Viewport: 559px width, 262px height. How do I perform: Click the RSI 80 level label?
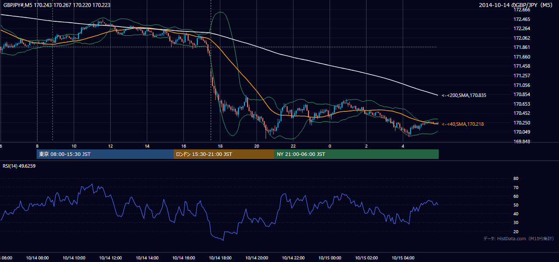click(x=516, y=179)
